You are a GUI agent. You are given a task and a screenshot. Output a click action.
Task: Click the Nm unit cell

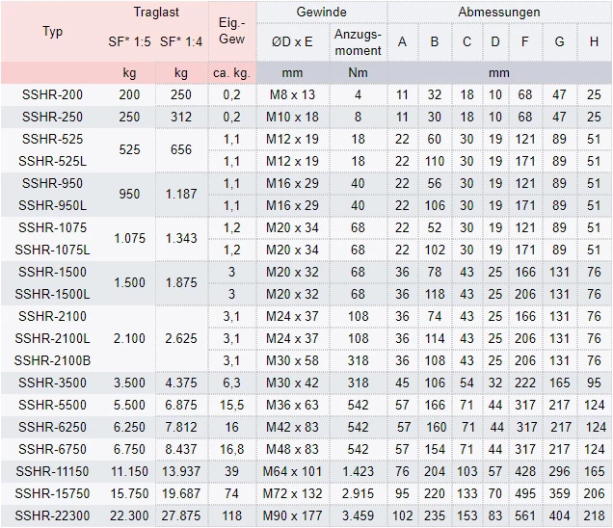coord(358,73)
